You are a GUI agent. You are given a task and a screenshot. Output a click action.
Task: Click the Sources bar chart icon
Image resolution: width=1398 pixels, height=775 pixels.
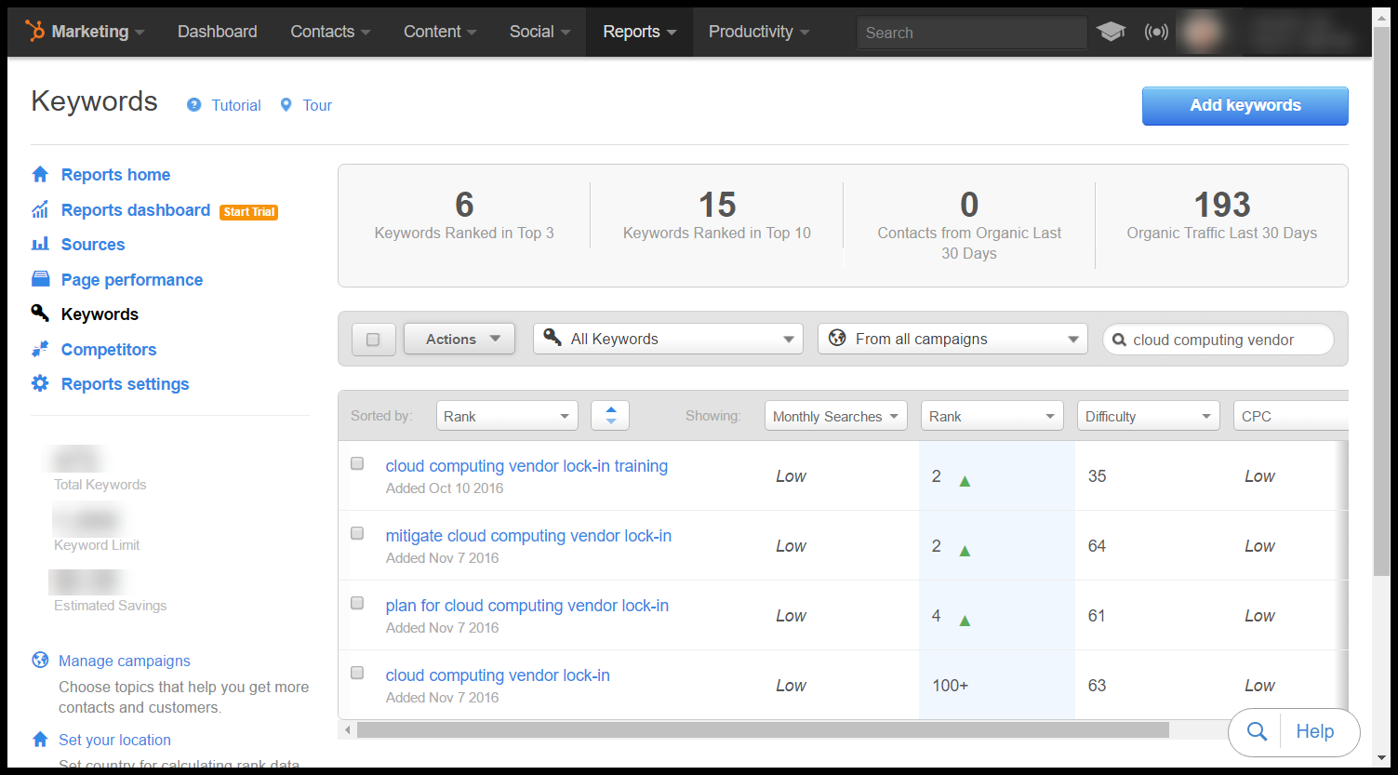point(40,244)
